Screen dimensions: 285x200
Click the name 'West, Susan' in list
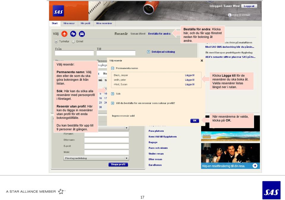pos(120,84)
